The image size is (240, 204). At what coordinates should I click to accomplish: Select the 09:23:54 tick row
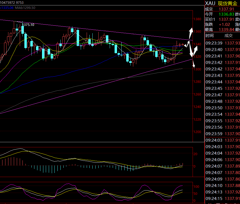tap(223, 114)
